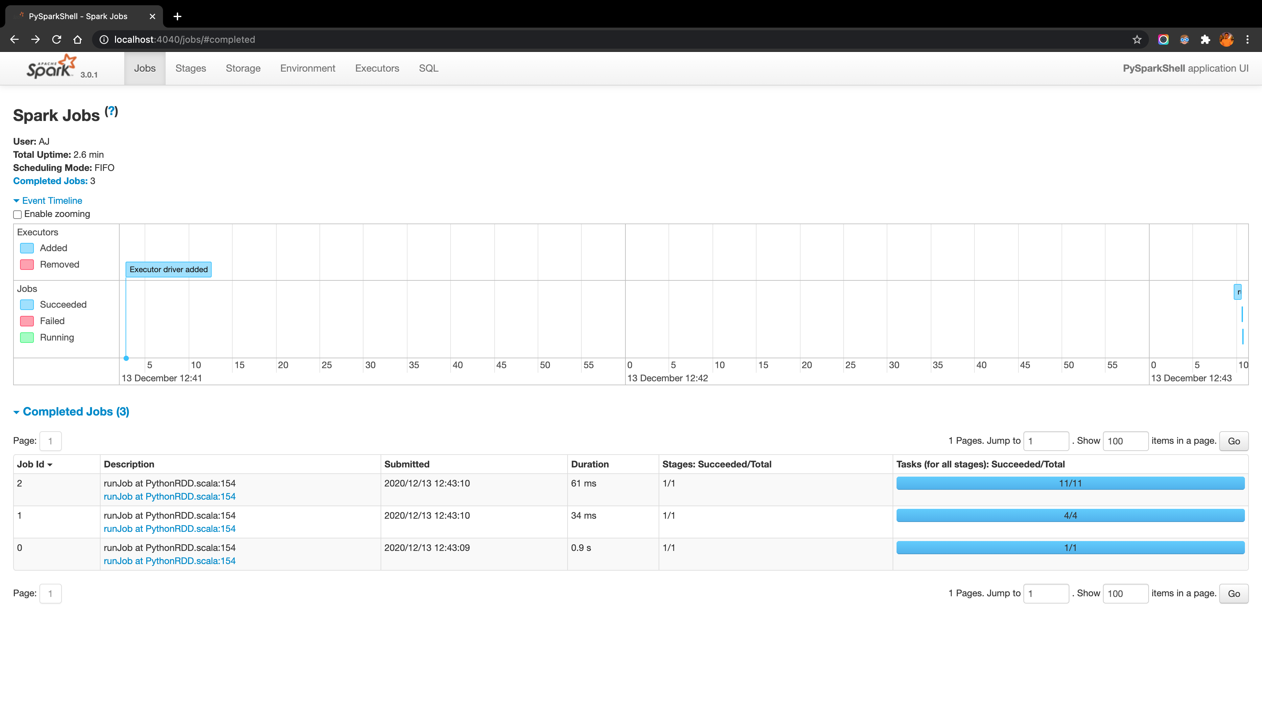Screen dimensions: 1262x710
Task: Click the submitted time 2020/12/13 12:43:09
Action: point(427,548)
